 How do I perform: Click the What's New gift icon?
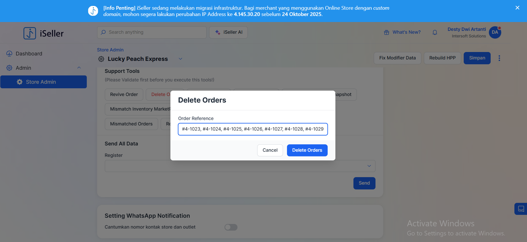click(x=386, y=33)
